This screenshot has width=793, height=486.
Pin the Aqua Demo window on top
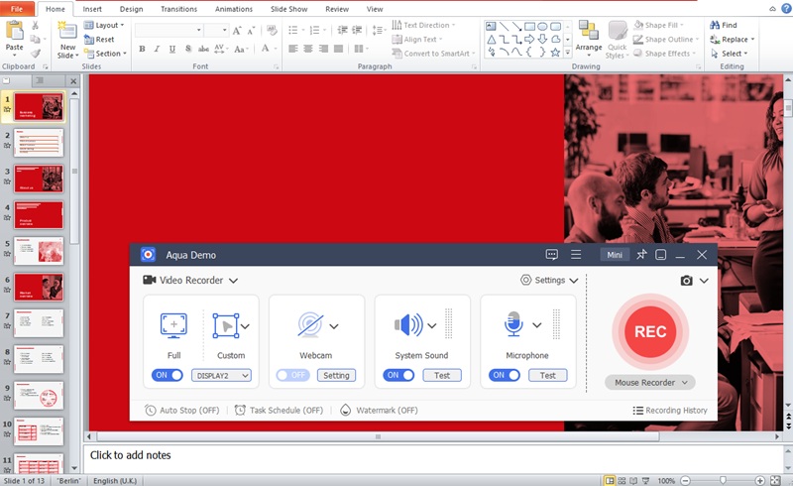(x=641, y=255)
